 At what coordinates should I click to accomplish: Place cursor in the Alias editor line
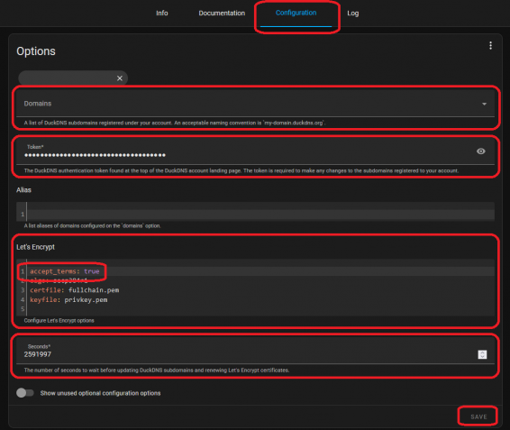click(260, 214)
